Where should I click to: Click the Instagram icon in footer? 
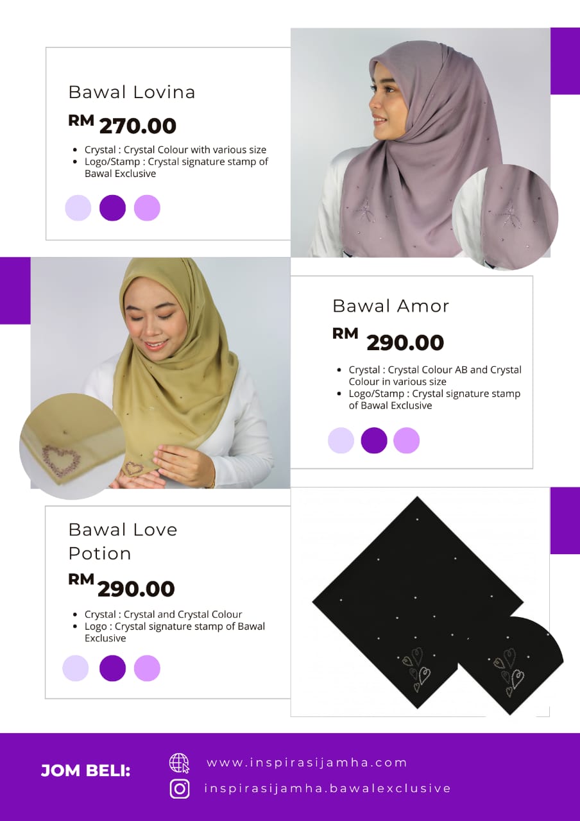[x=180, y=788]
